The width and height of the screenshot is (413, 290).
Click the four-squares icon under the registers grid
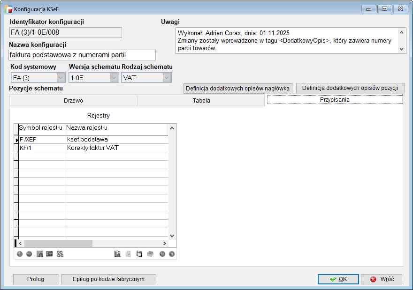coord(60,254)
